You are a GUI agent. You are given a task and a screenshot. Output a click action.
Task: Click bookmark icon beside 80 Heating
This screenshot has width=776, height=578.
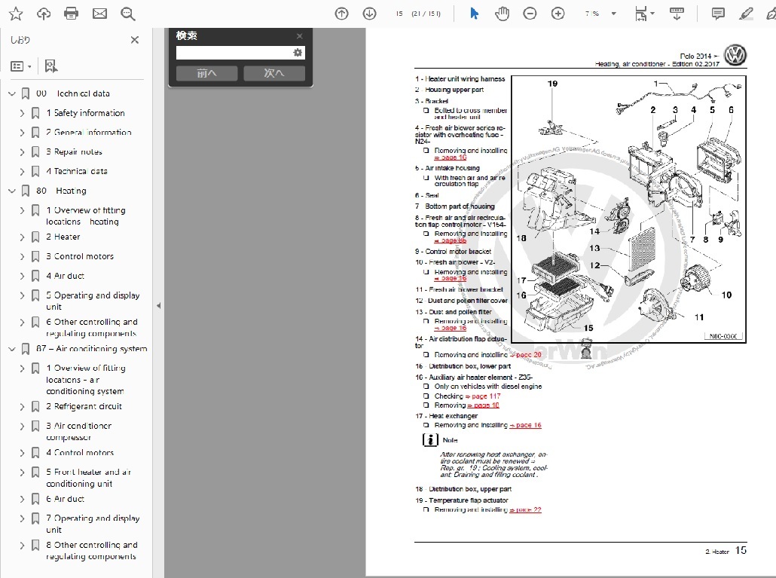pyautogui.click(x=26, y=191)
